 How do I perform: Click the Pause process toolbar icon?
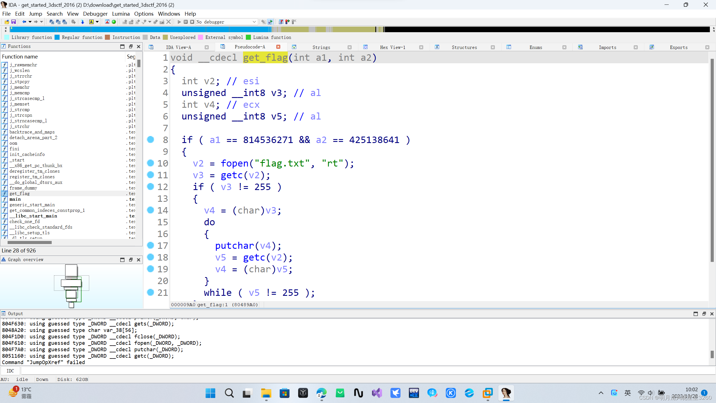186,22
